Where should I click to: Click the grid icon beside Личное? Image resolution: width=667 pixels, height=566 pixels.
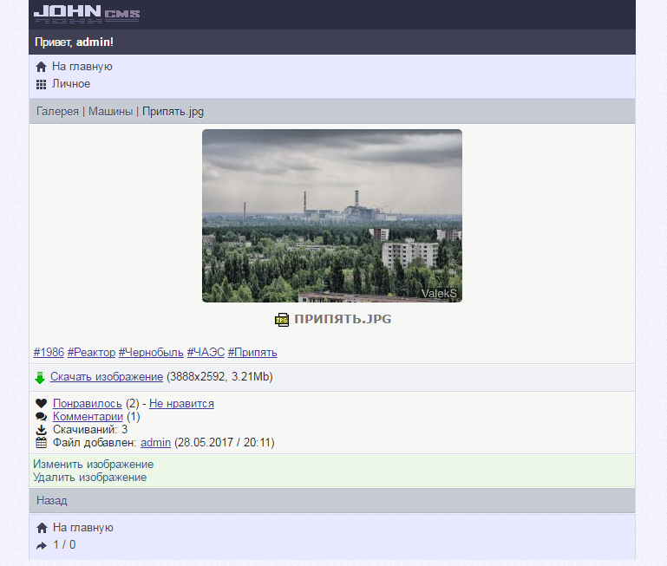[x=42, y=85]
